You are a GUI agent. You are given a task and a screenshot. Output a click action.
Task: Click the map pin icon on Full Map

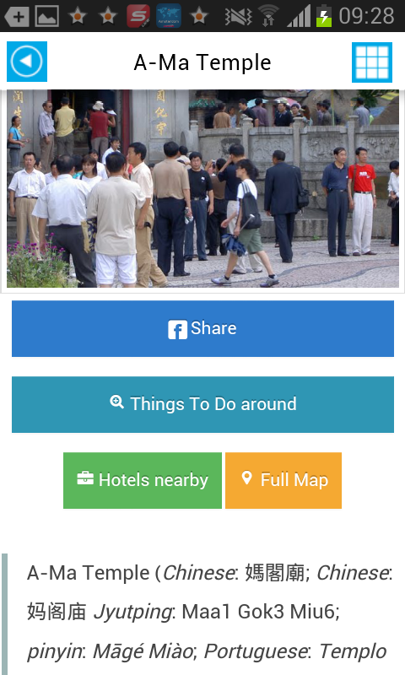point(246,478)
